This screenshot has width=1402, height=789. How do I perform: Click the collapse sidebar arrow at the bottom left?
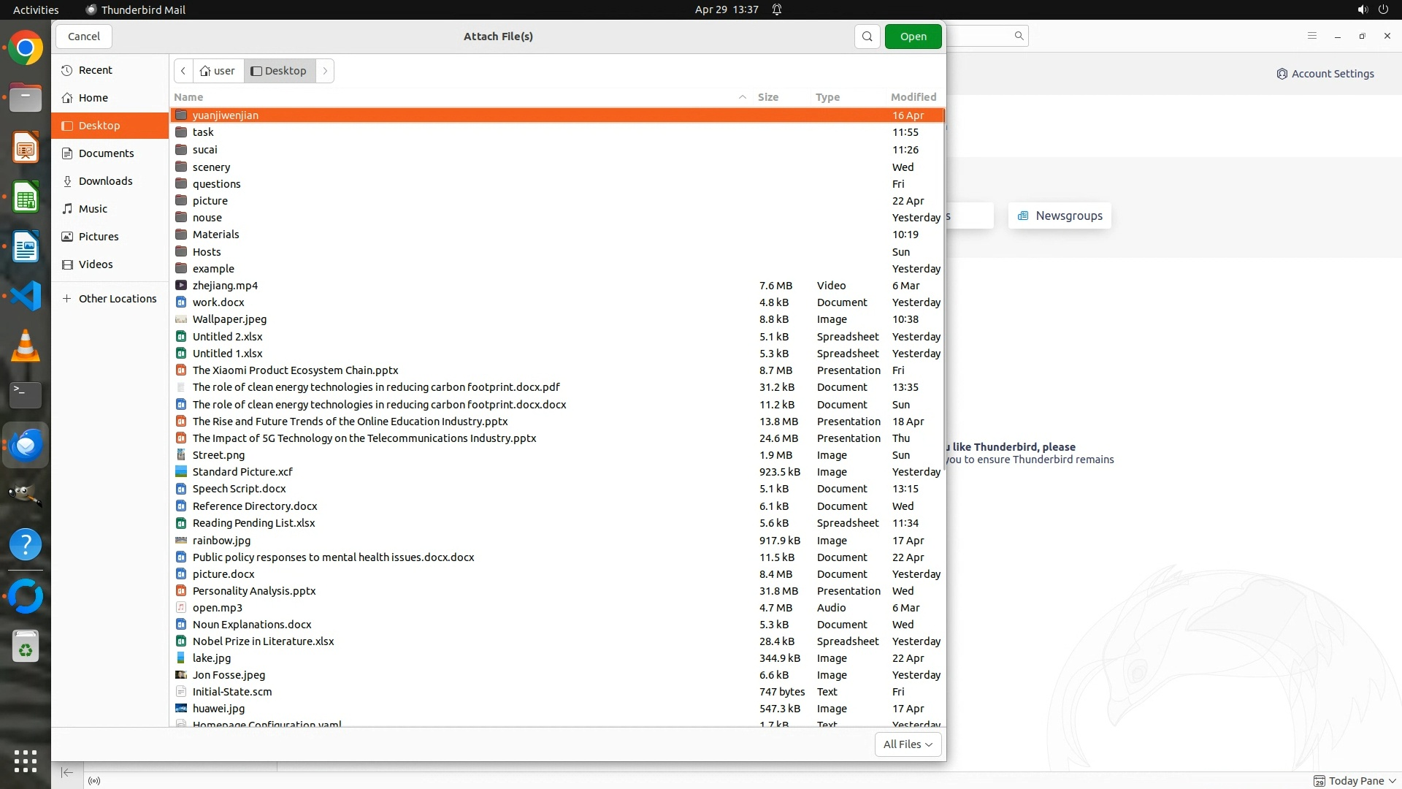67,773
